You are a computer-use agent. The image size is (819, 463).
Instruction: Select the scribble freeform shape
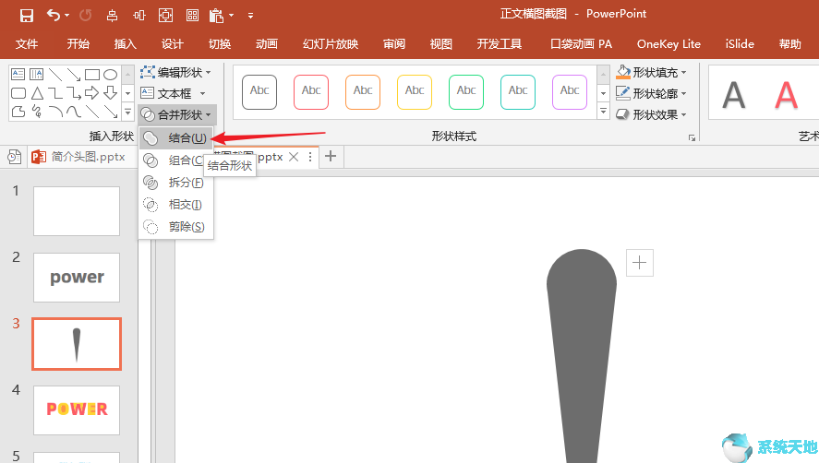(36, 112)
